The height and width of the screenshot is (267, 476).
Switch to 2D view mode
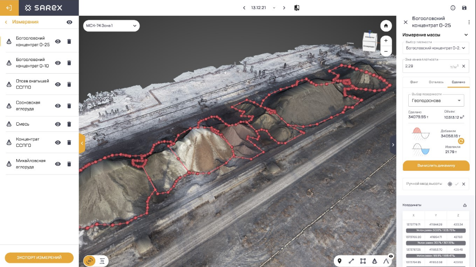coord(102,261)
